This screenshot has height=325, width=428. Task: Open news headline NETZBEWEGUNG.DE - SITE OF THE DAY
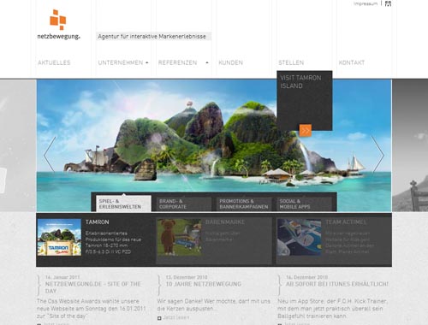[93, 287]
